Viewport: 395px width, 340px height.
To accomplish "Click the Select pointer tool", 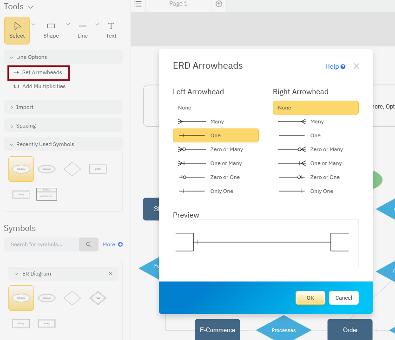I will point(17,30).
